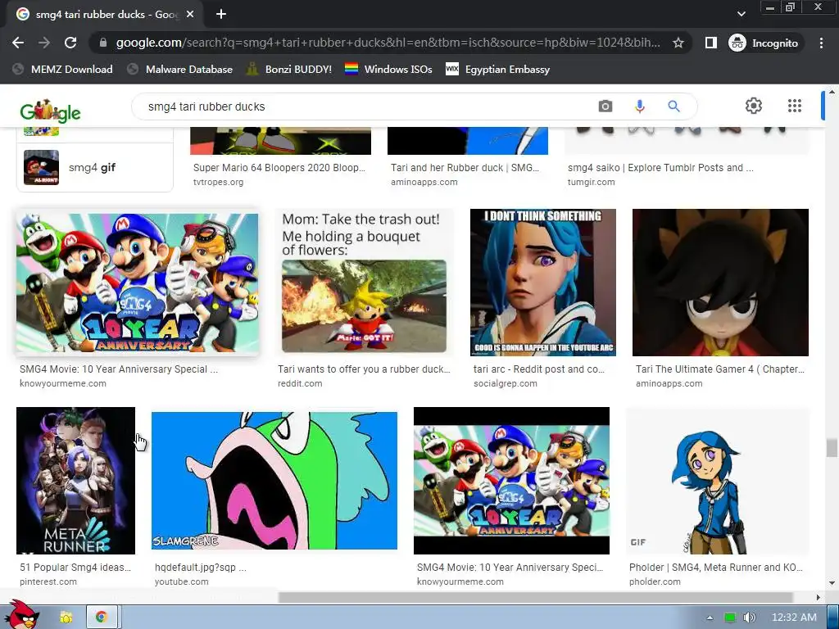This screenshot has height=629, width=839.
Task: Click Tari The Ultimate Gamer 4 caption
Action: click(x=720, y=369)
